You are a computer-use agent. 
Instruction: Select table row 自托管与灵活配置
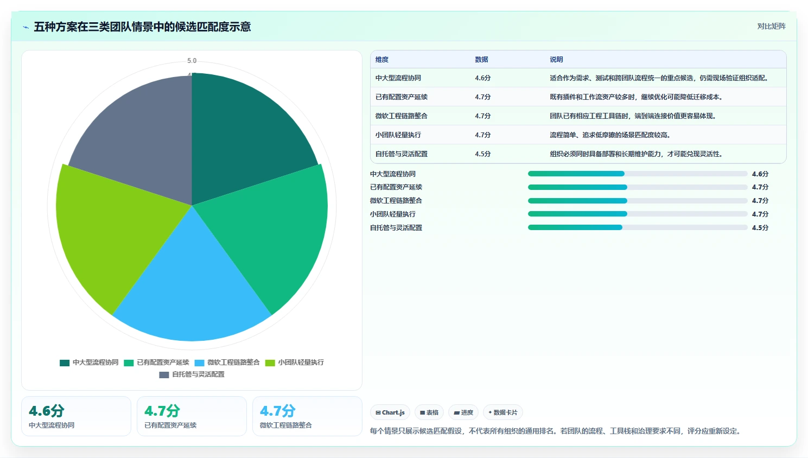pyautogui.click(x=578, y=154)
